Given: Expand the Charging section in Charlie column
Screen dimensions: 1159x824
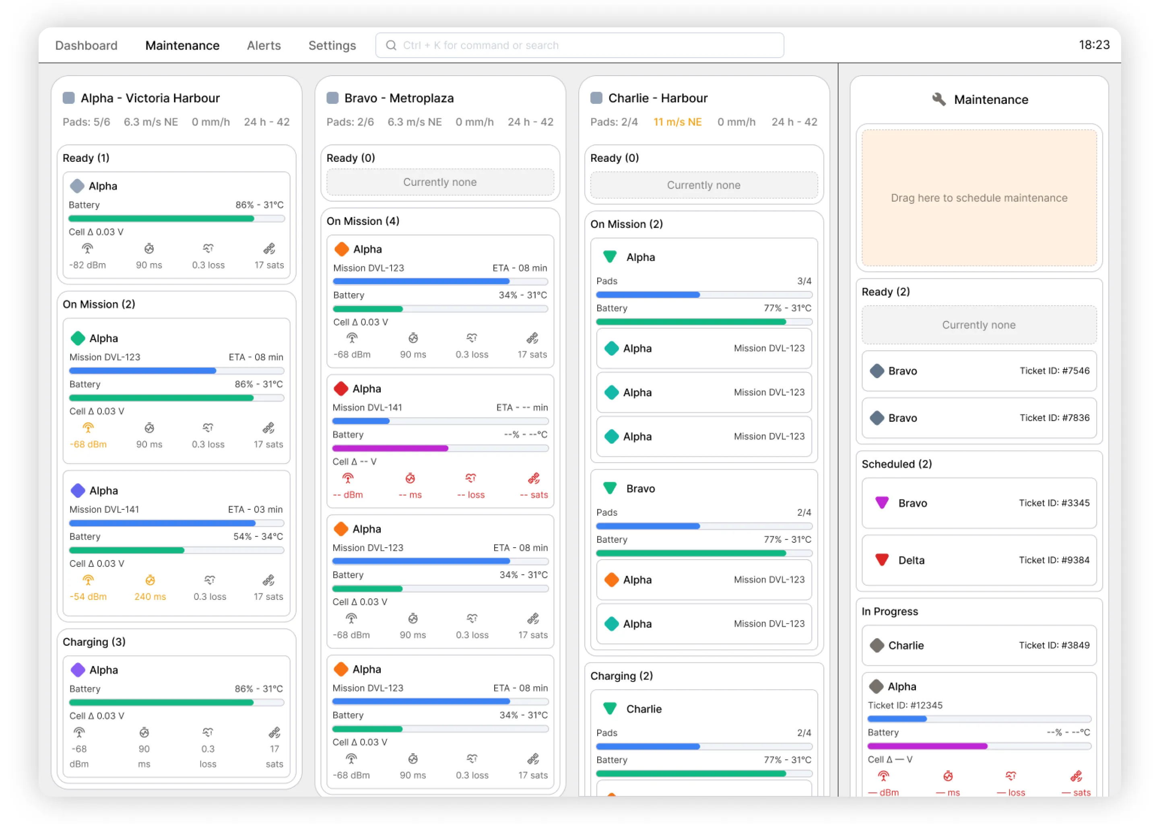Looking at the screenshot, I should [622, 676].
